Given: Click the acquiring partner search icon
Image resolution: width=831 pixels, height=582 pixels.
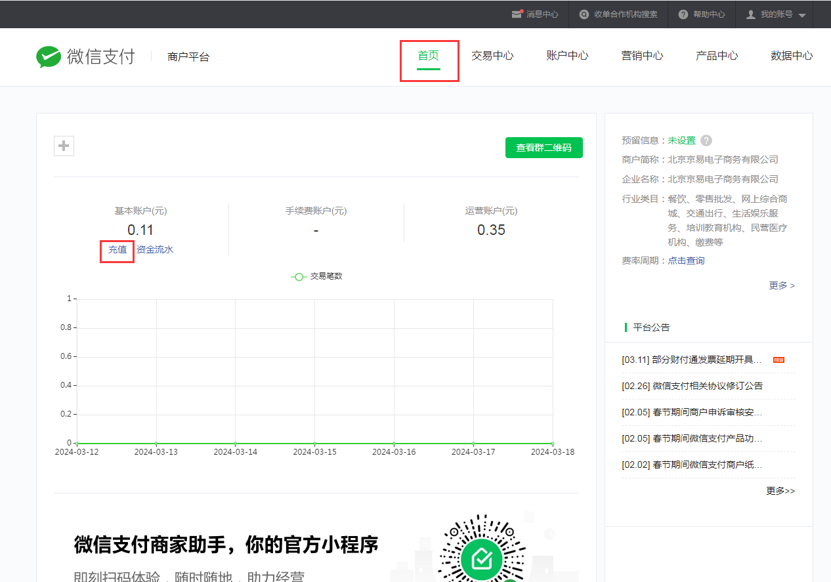Looking at the screenshot, I should click(x=584, y=14).
